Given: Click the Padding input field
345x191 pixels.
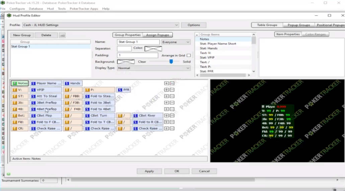Looking at the screenshot, I should pyautogui.click(x=138, y=55).
